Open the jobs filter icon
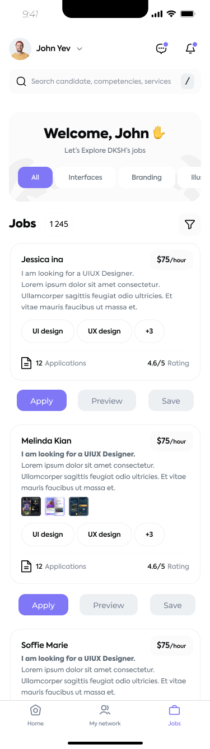Image resolution: width=210 pixels, height=749 pixels. [190, 225]
